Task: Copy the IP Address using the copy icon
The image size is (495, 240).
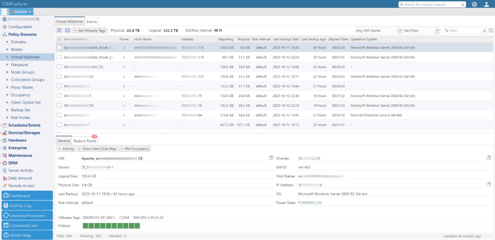Action: tap(489, 184)
